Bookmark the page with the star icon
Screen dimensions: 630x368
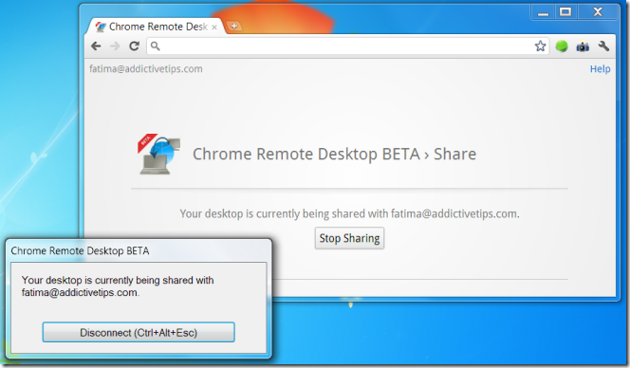(x=540, y=46)
